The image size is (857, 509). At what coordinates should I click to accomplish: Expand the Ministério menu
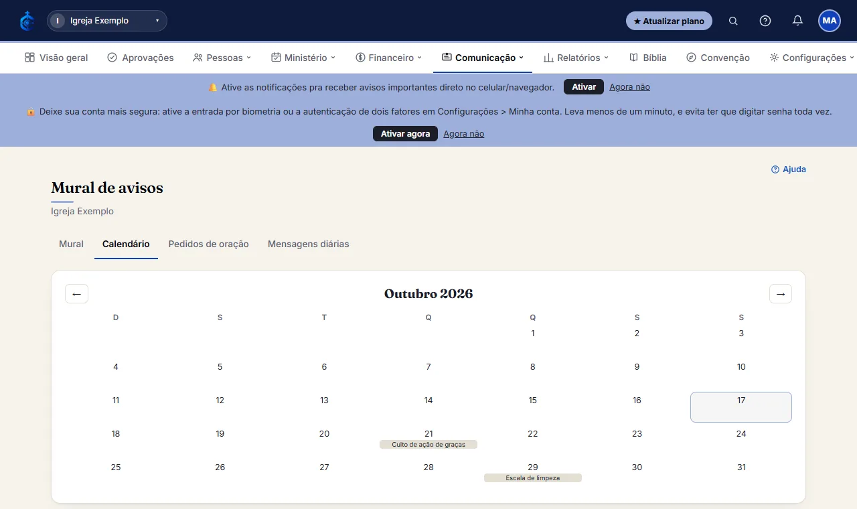[x=303, y=58]
